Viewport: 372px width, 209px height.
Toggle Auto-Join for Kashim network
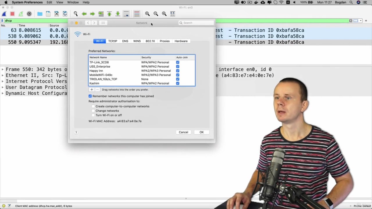[178, 83]
